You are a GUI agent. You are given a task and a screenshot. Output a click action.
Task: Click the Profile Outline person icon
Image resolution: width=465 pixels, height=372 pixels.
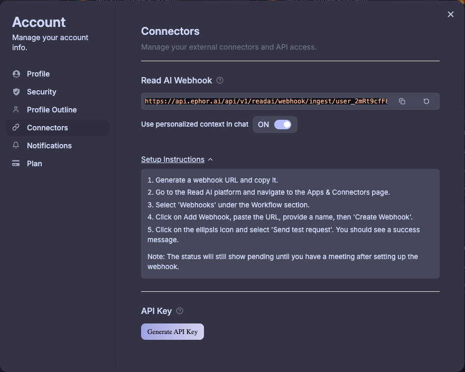[x=16, y=110]
